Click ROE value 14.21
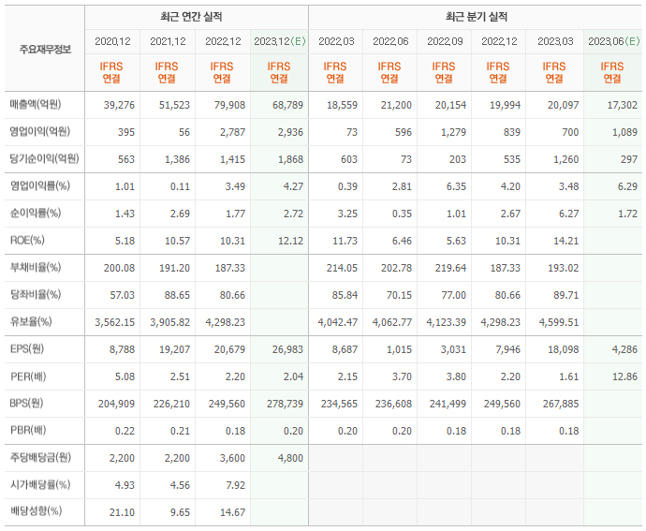This screenshot has height=531, width=646. point(566,241)
